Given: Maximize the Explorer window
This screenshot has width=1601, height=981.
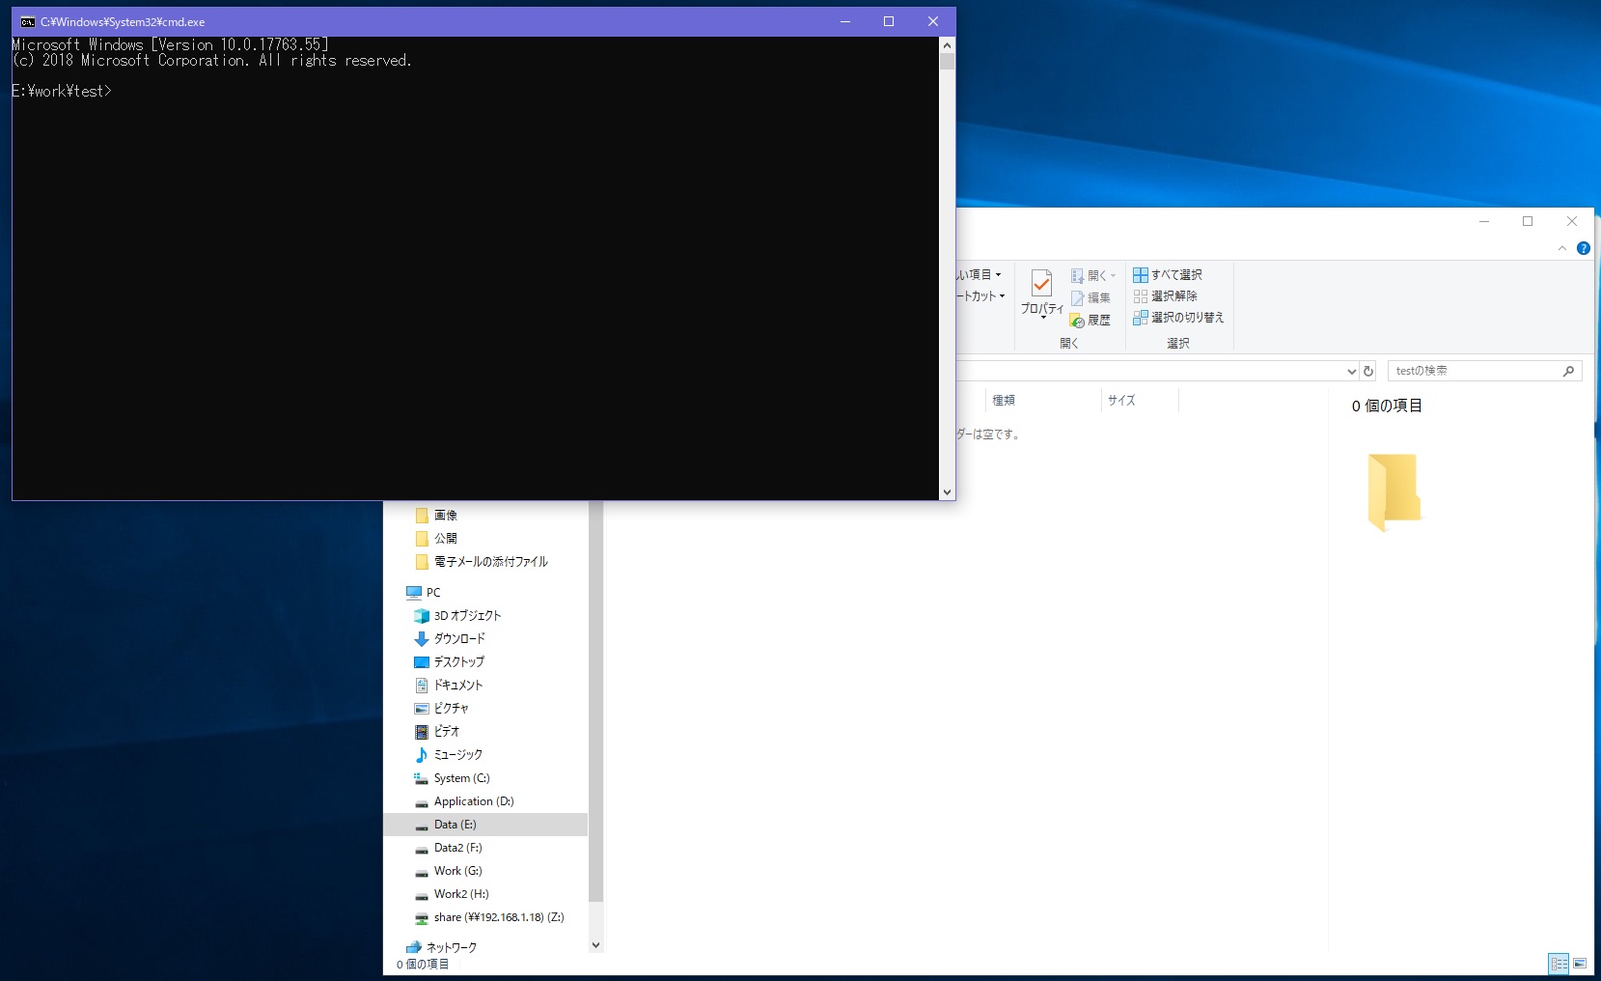Looking at the screenshot, I should tap(1528, 221).
